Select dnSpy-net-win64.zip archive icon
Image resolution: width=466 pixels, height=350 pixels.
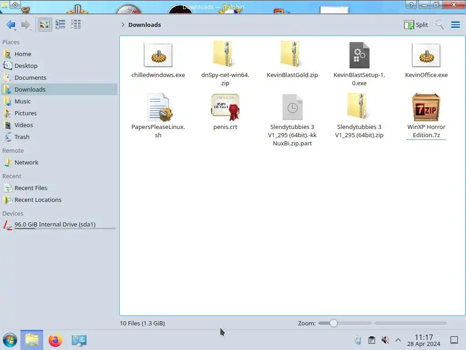click(x=225, y=54)
